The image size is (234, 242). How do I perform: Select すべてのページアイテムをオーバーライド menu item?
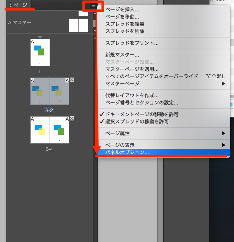coord(164,76)
